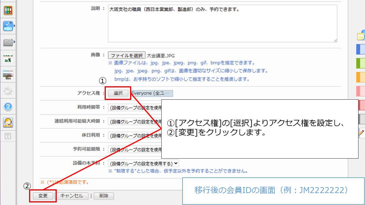Click the T text icon in sidebar
365x205 pixels.
[8, 136]
